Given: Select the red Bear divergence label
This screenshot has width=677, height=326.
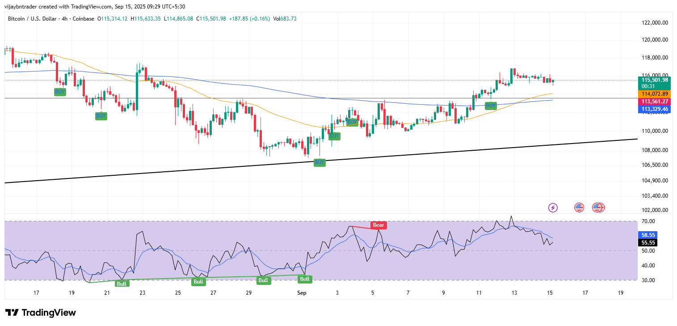Looking at the screenshot, I should [378, 225].
